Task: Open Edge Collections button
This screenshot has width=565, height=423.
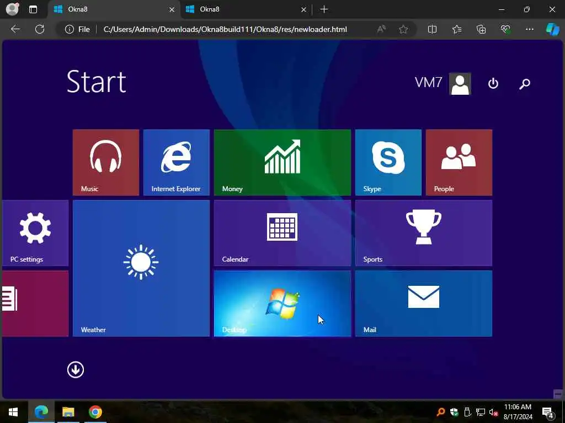Action: (481, 29)
